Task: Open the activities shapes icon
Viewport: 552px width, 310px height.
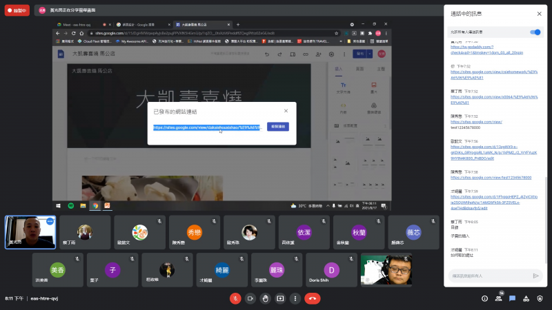Action: tap(526, 298)
